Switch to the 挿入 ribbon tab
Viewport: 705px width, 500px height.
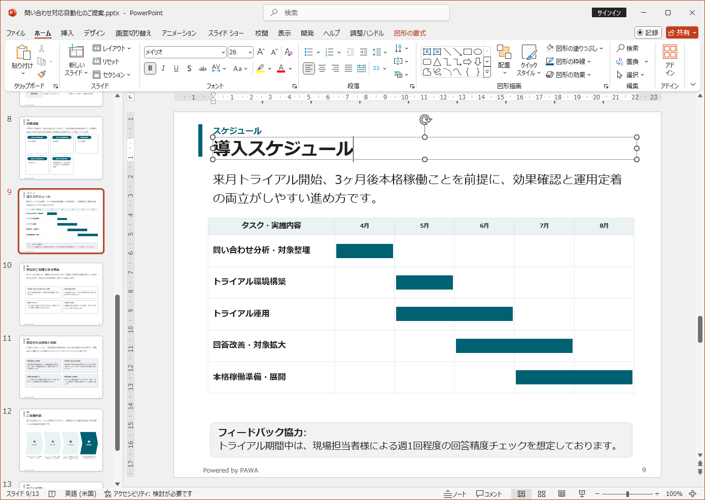click(x=67, y=33)
